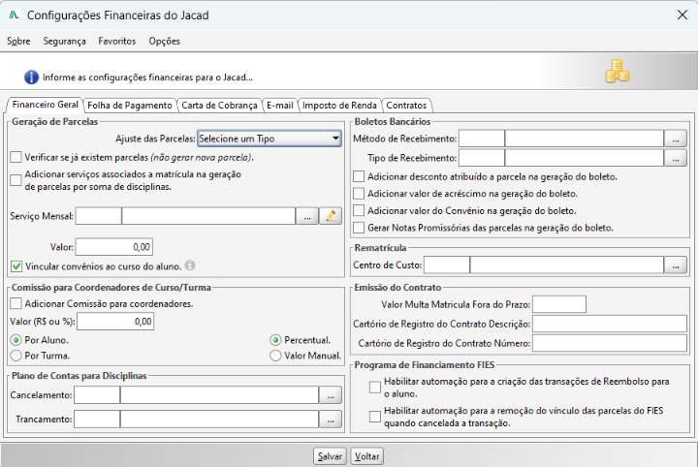Click the pencil edit icon beside Serviço Mensal
698x467 pixels.
click(331, 216)
